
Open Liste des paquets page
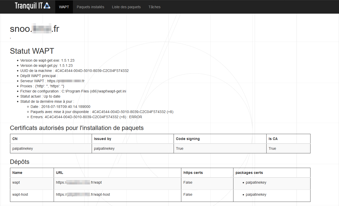point(126,7)
